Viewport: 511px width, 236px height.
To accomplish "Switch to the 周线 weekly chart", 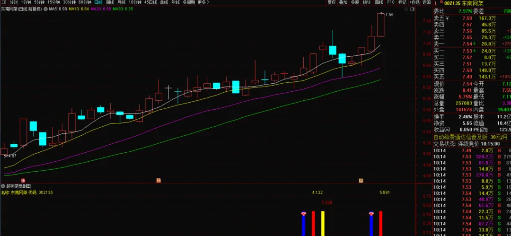I will pos(110,2).
